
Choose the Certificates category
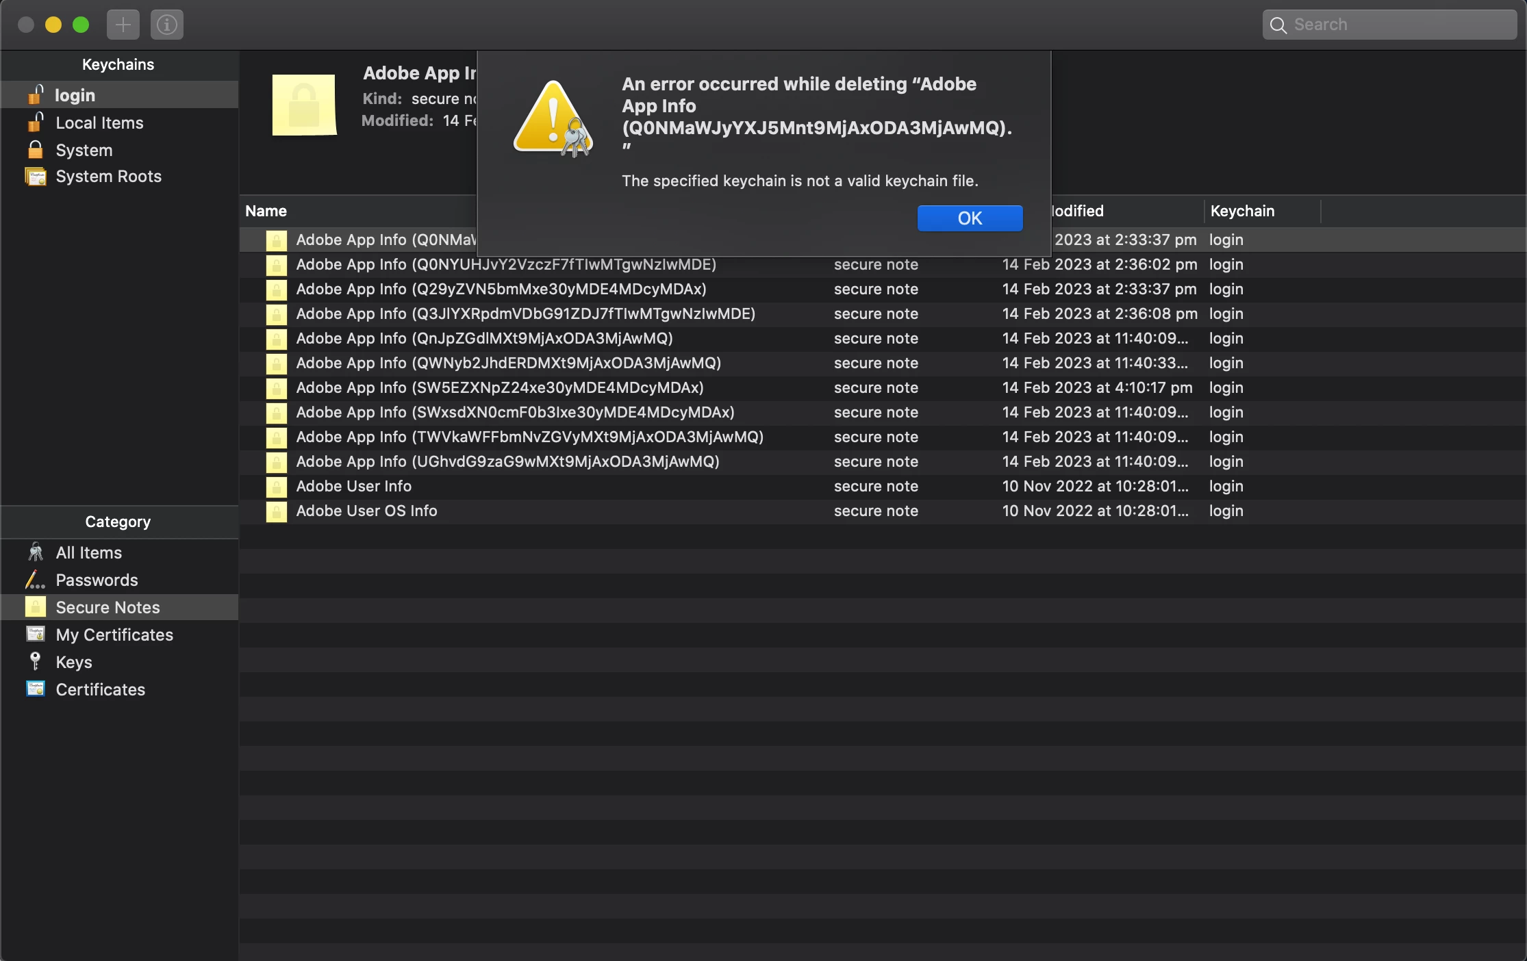[x=100, y=690]
